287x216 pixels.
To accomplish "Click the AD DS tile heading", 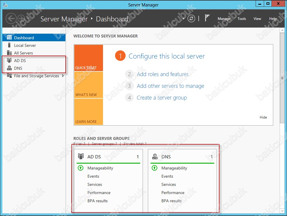I will 94,157.
